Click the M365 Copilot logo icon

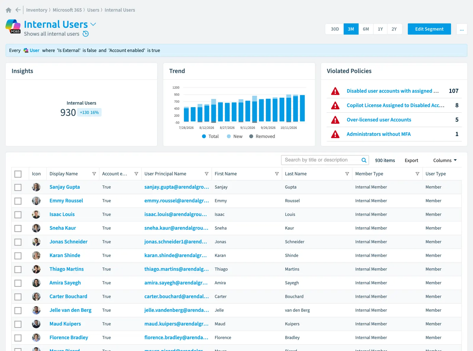(13, 26)
